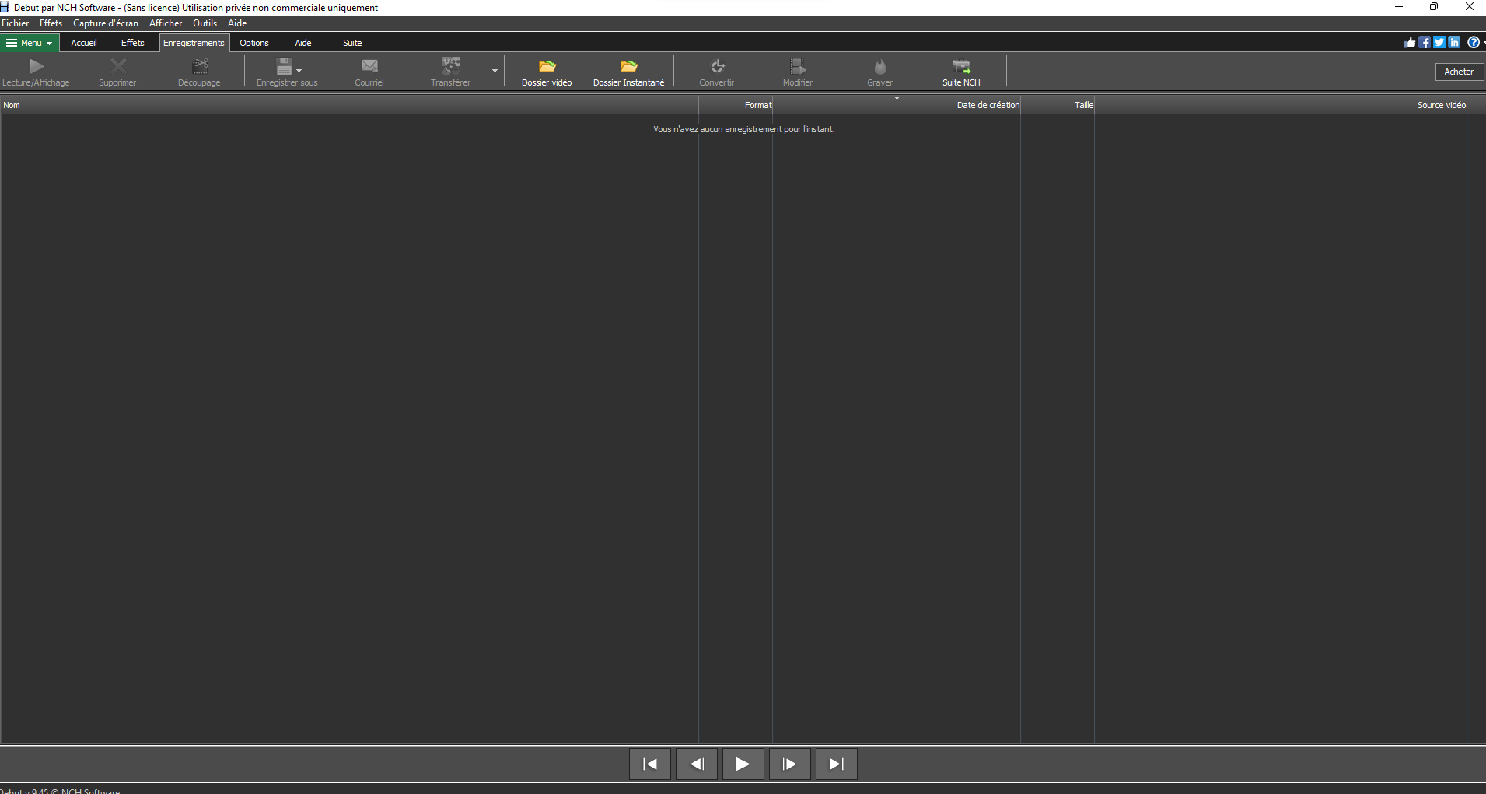
Task: Click the Supprimer delete icon
Action: point(117,67)
